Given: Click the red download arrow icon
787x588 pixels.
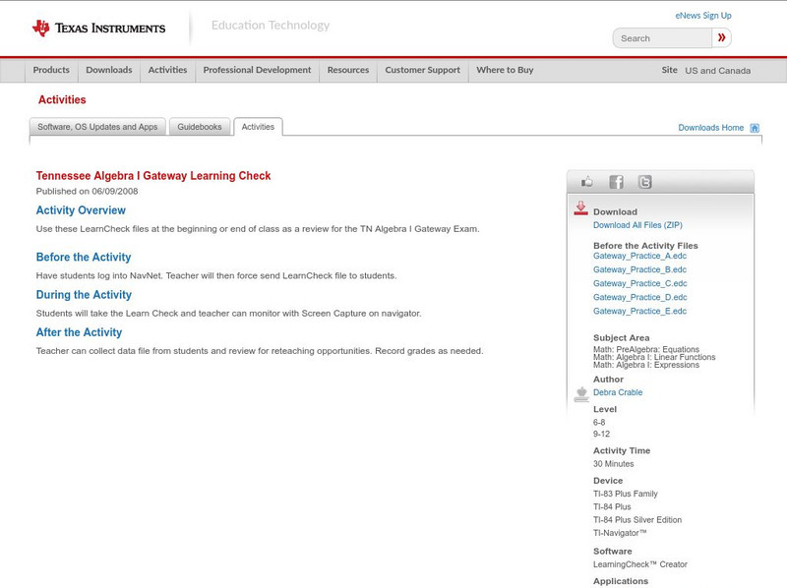Looking at the screenshot, I should click(x=579, y=206).
